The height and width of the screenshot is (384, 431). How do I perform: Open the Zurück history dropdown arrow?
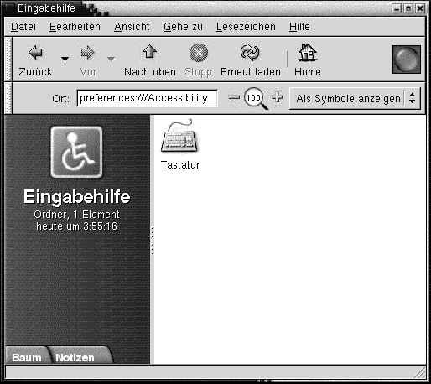[65, 59]
